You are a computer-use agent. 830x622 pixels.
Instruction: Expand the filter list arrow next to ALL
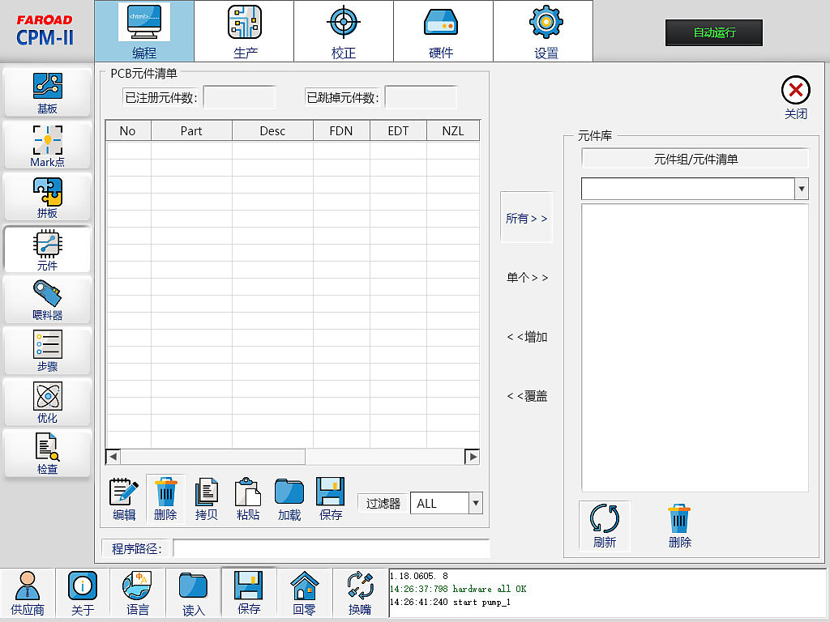[477, 503]
